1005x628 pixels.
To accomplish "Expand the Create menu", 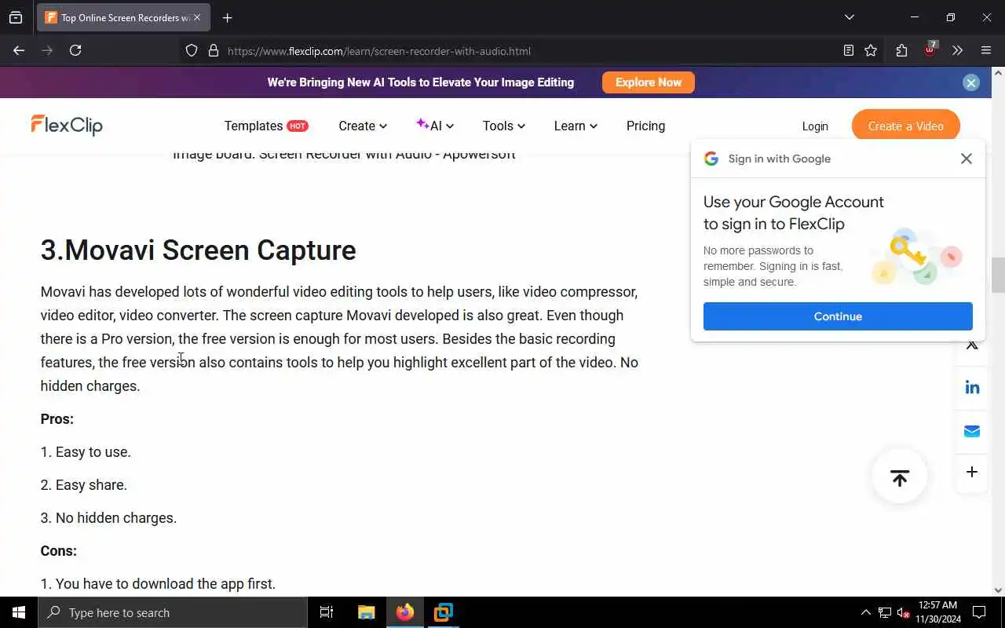I will [363, 126].
